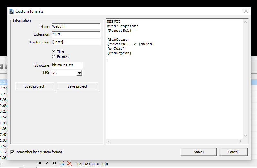
Task: Toggle Remember last custom format checkbox
Action: coord(12,152)
